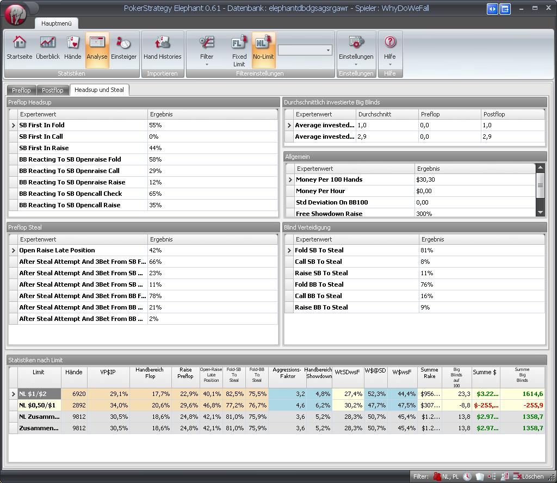
Task: Select the NL $1/$2 limit row
Action: 277,394
